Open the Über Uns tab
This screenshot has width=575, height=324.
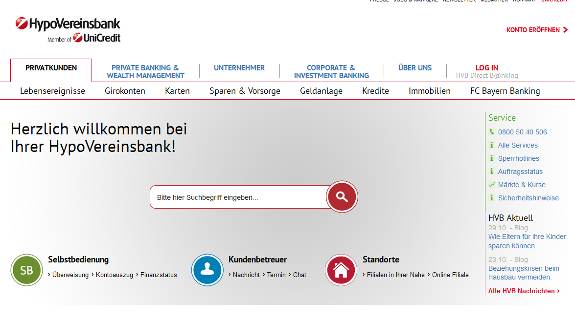415,68
